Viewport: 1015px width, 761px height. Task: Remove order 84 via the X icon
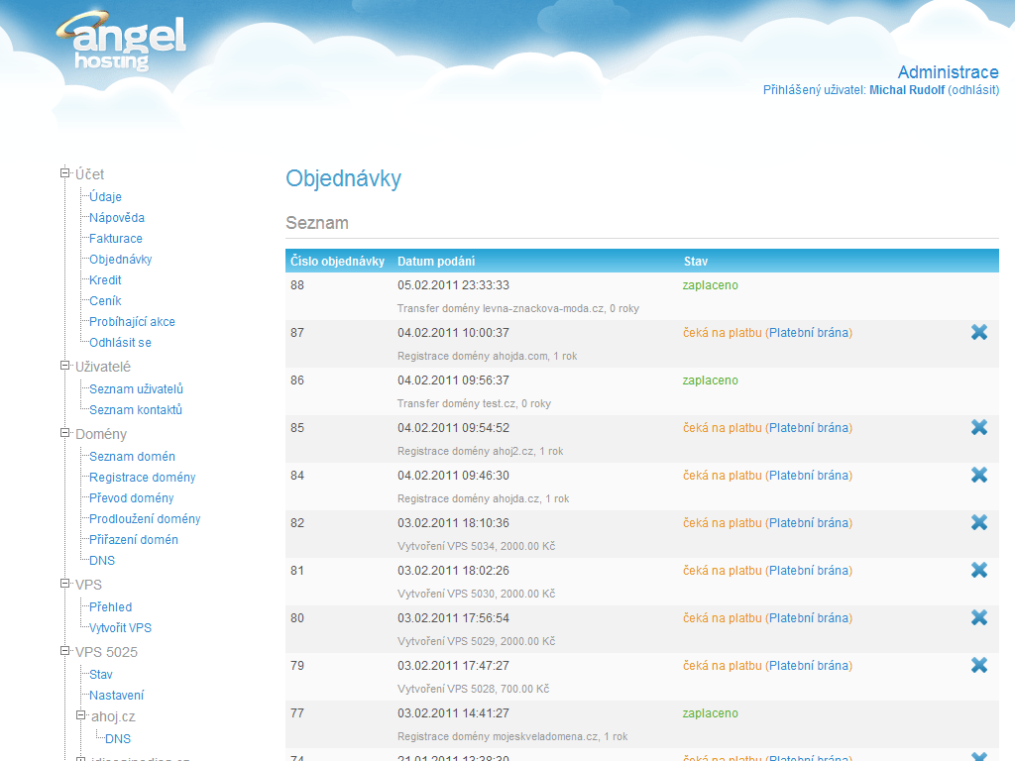[978, 475]
